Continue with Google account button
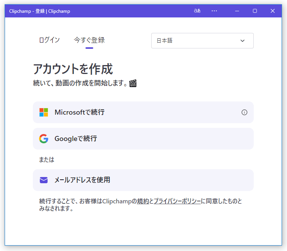Image resolution: width=287 pixels, height=251 pixels. click(143, 139)
